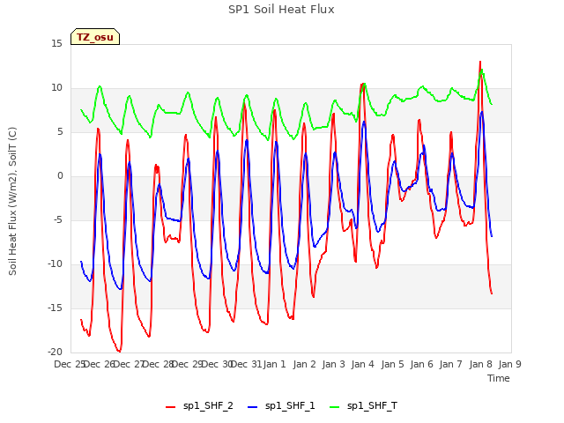Click the -10 y-axis tick label

[x=55, y=264]
